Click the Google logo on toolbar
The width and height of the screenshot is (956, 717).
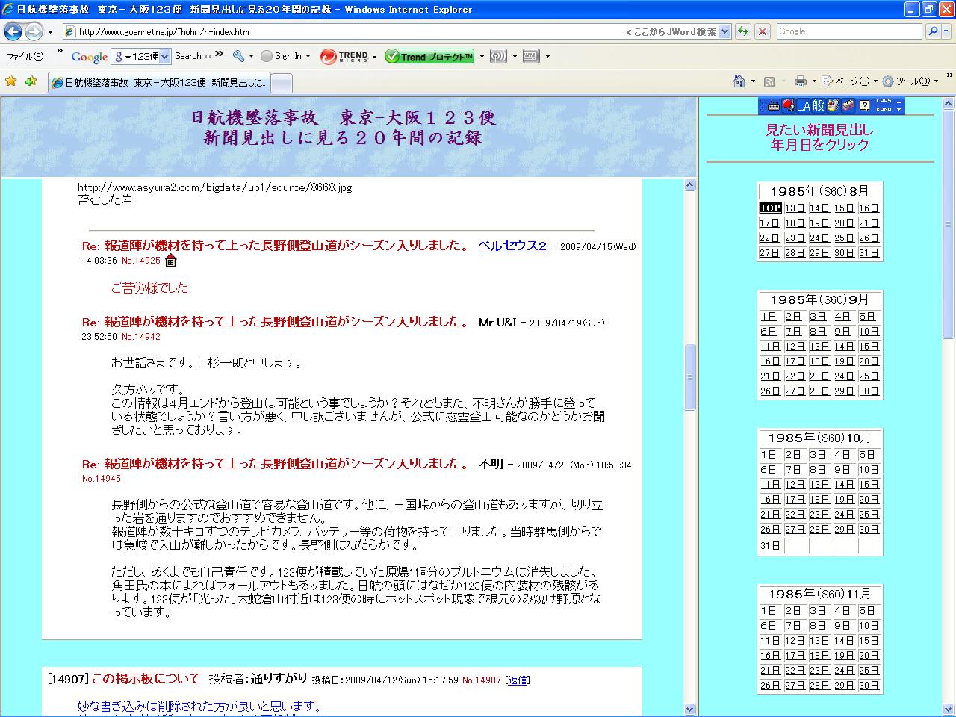90,57
